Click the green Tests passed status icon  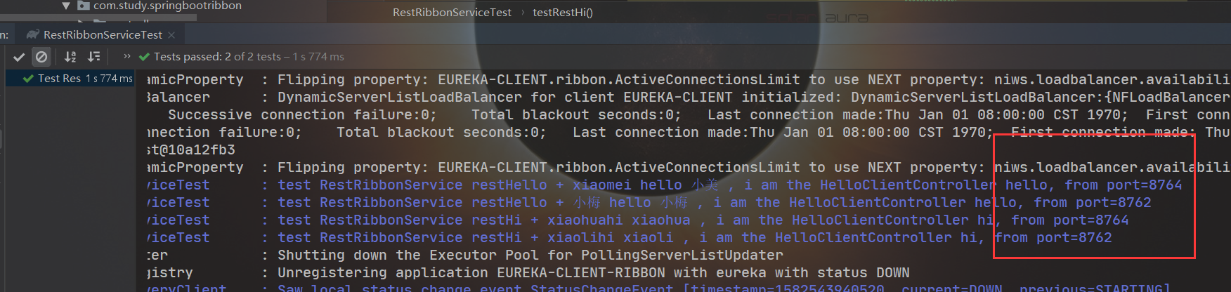[x=144, y=57]
